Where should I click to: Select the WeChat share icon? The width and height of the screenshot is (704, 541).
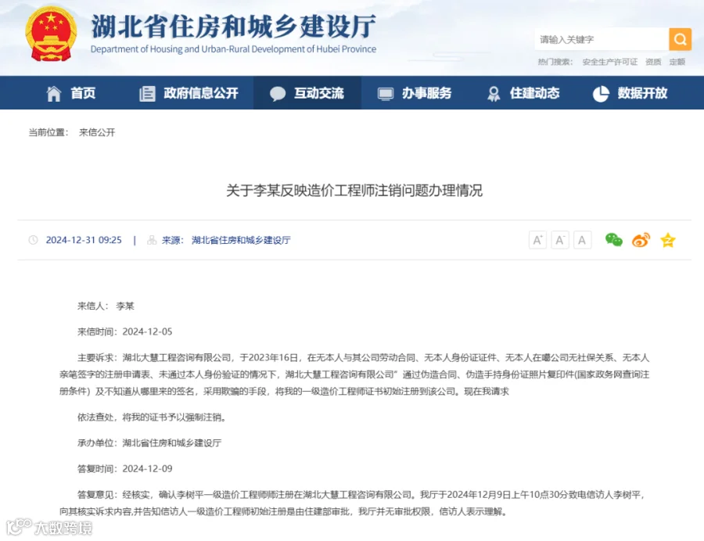613,240
